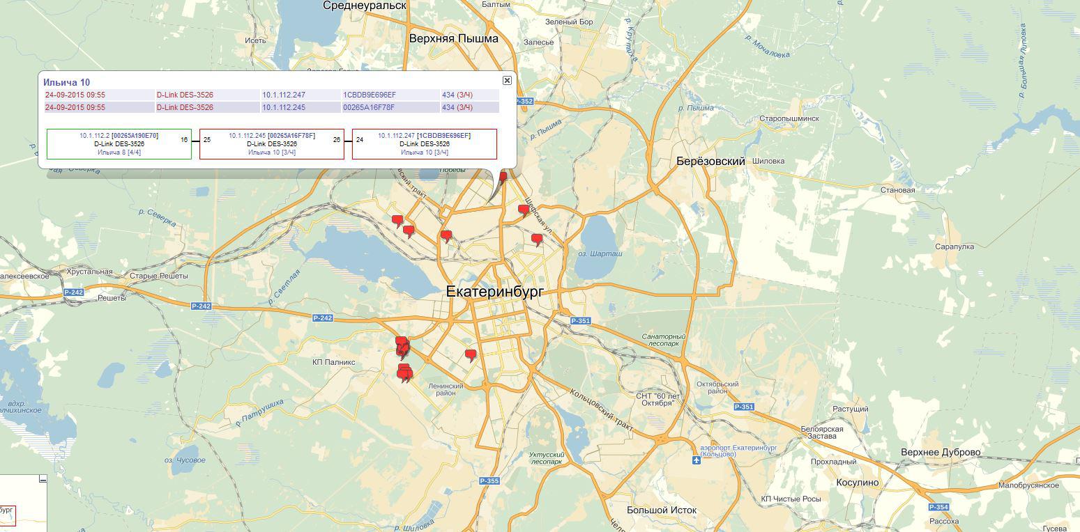
Task: Open 10.1.112.245 [00265A16F78F] in the diagram
Action: tap(272, 136)
